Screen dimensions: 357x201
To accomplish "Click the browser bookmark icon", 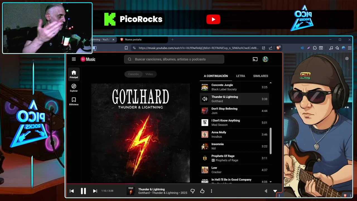I will (126, 48).
